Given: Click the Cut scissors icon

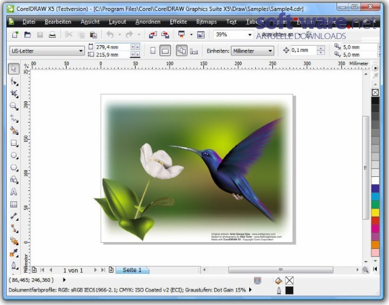Looking at the screenshot, I should [x=69, y=34].
